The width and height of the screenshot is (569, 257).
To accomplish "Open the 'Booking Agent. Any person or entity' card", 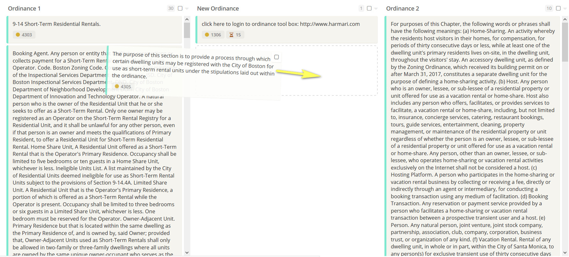I will (94, 151).
